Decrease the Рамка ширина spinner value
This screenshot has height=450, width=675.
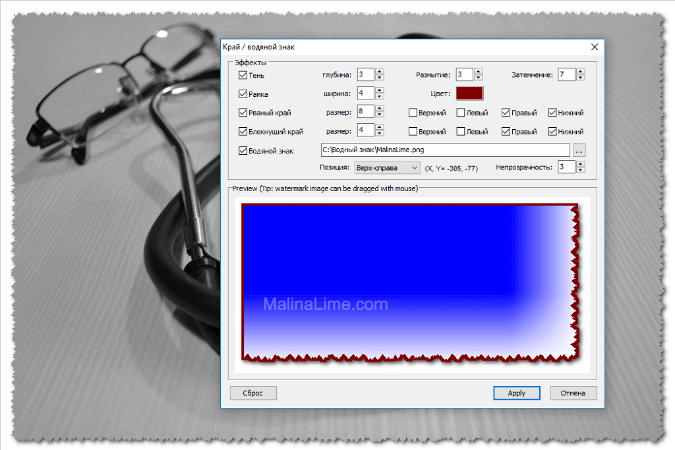coord(380,96)
